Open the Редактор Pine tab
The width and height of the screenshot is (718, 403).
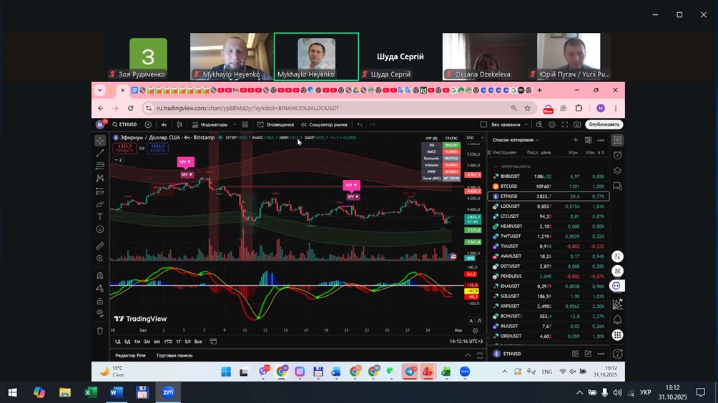pyautogui.click(x=130, y=355)
